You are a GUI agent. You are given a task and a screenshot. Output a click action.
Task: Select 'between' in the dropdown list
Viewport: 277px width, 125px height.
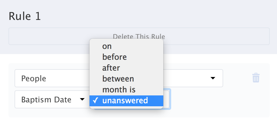(x=118, y=79)
